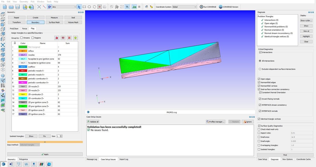Screen dimensions: 316x167
Task: Click the Sum column header
Action: click(68, 43)
